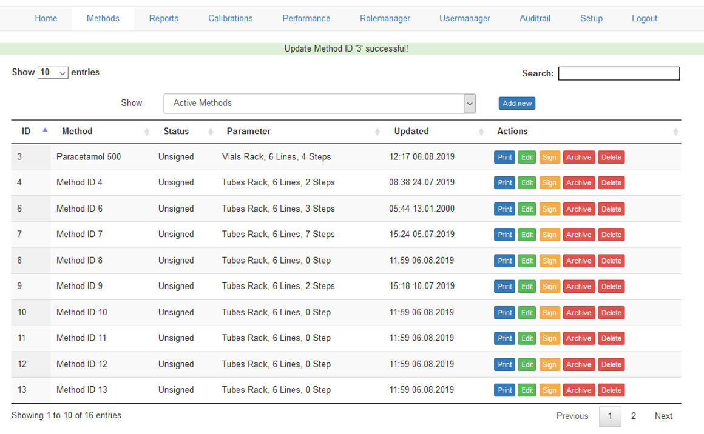Click Logout in navigation bar
The image size is (704, 434).
644,18
